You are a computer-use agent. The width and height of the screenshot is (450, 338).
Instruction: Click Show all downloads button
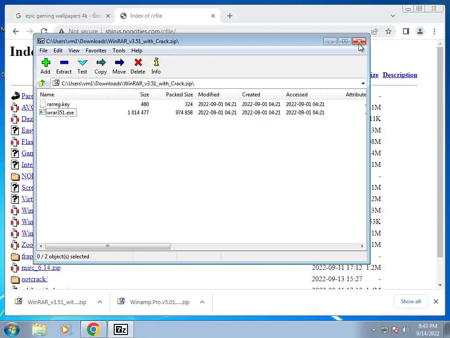[x=411, y=301]
